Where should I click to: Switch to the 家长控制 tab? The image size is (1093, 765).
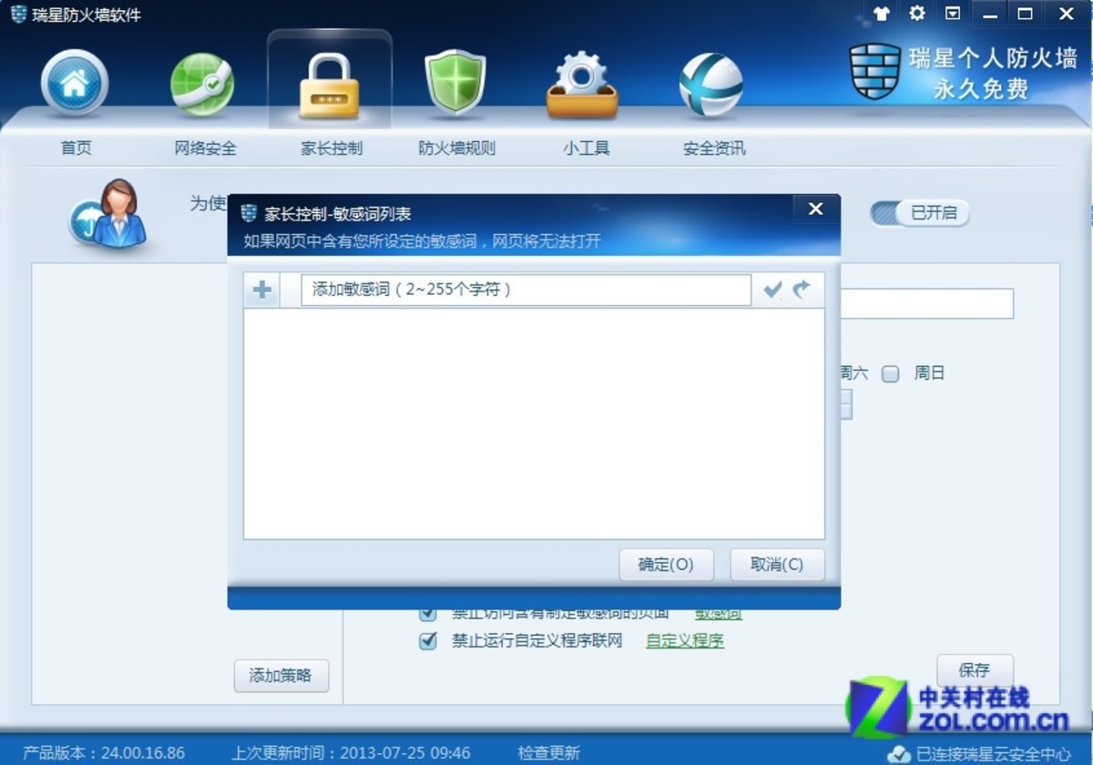coord(332,148)
